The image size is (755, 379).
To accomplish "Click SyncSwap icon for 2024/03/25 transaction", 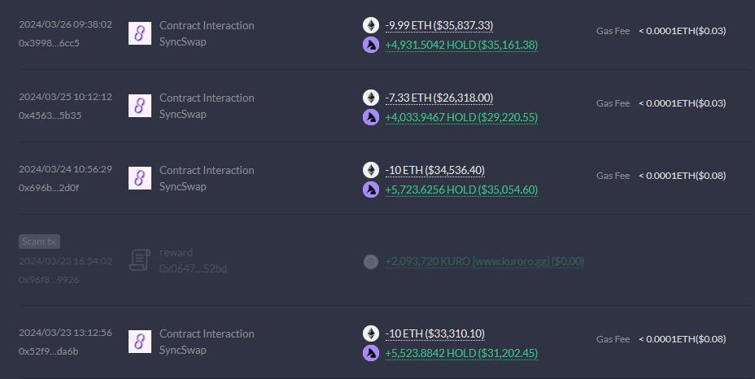I will [x=140, y=106].
